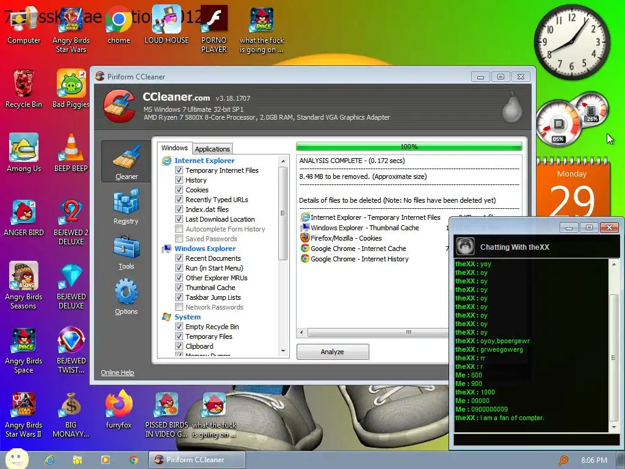Enable Network Passwords checkbox

coord(179,307)
